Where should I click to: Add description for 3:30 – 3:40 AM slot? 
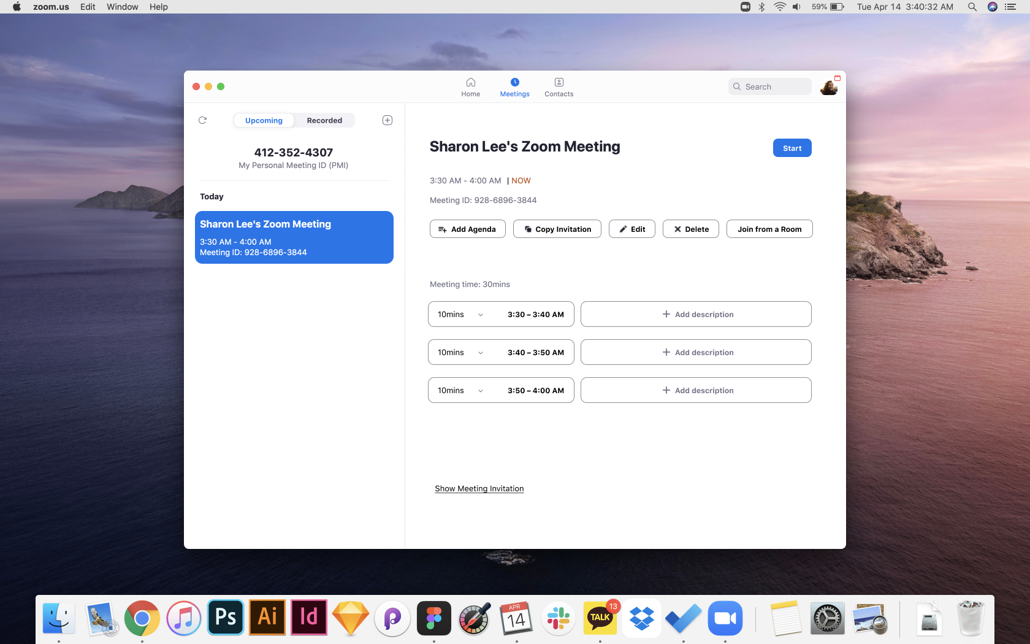coord(696,314)
